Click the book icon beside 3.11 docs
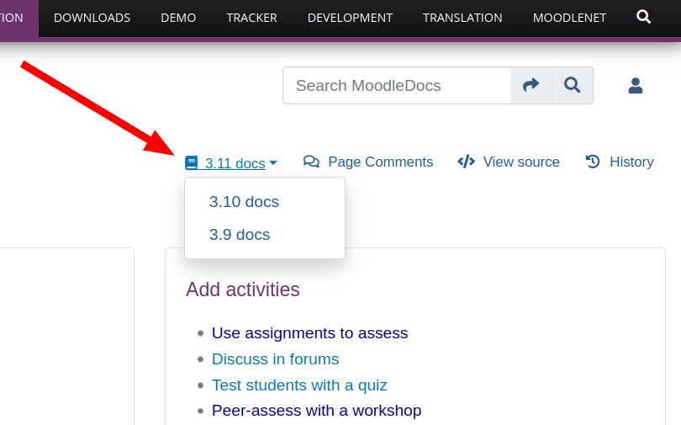Image resolution: width=681 pixels, height=425 pixels. (191, 163)
